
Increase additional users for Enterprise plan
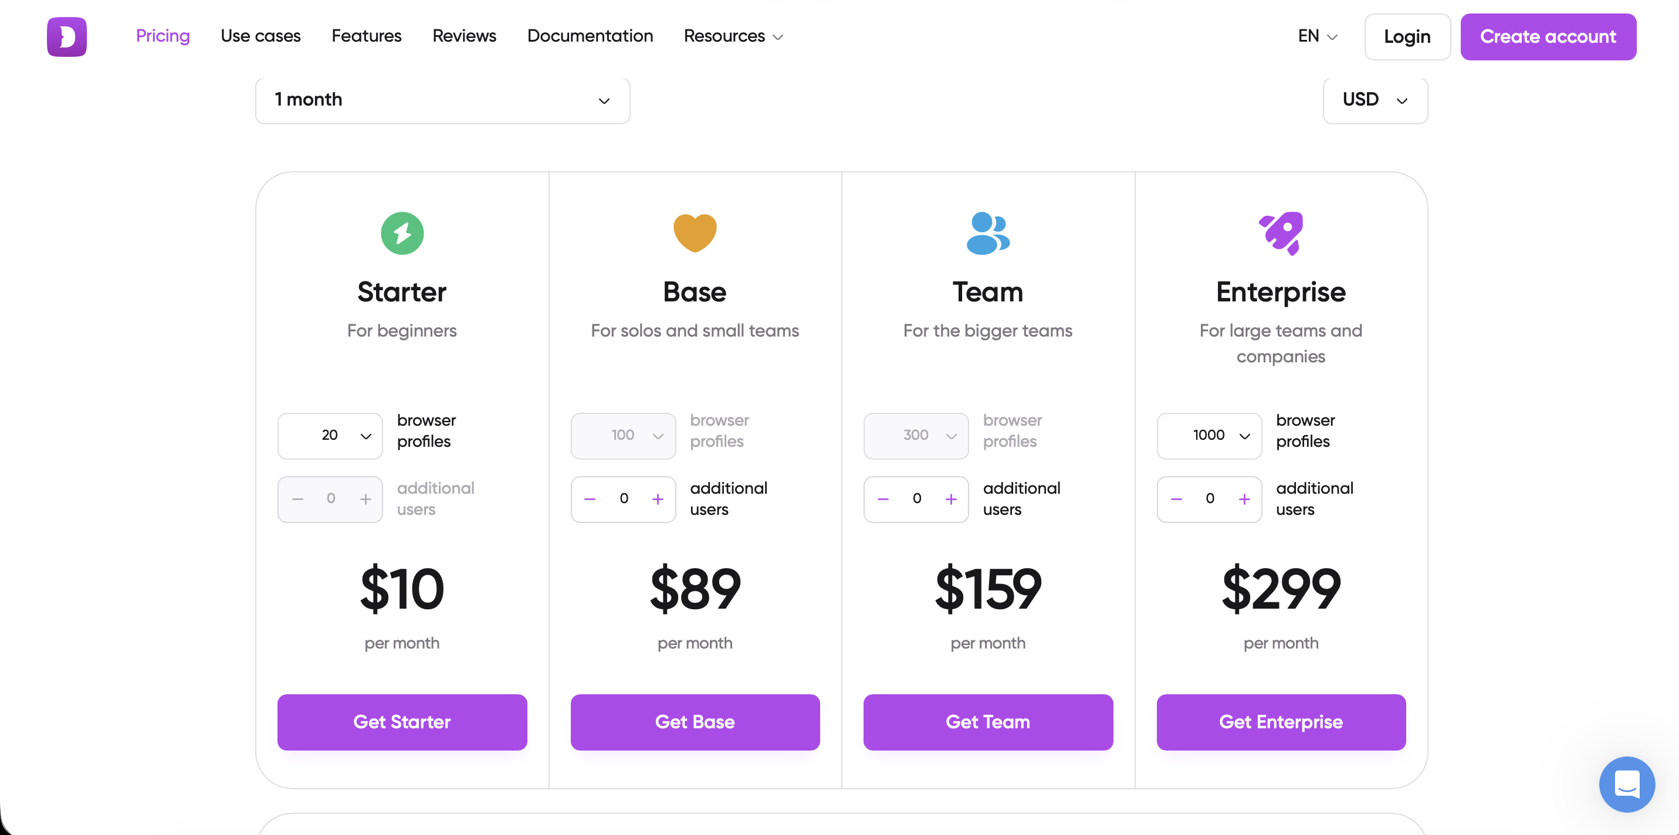click(1244, 499)
